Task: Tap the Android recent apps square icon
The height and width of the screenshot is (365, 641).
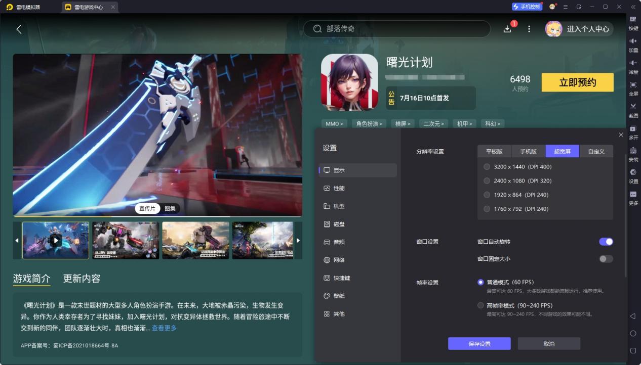Action: 633,350
